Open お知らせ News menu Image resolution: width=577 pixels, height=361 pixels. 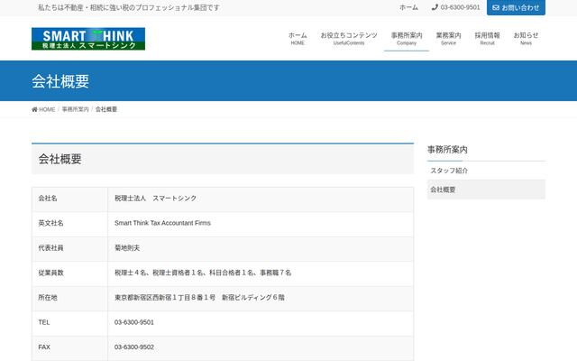(526, 38)
